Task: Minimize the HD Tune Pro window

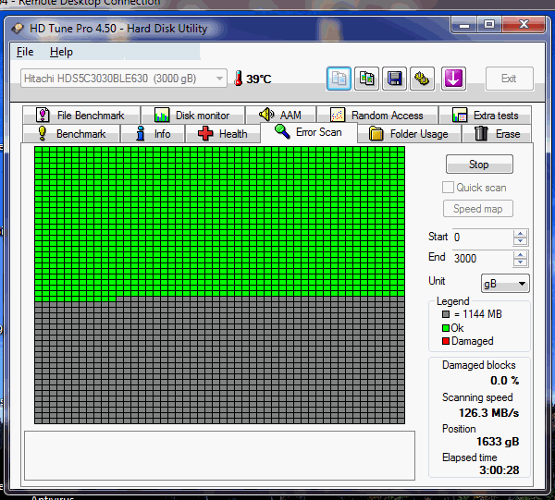Action: 464,25
